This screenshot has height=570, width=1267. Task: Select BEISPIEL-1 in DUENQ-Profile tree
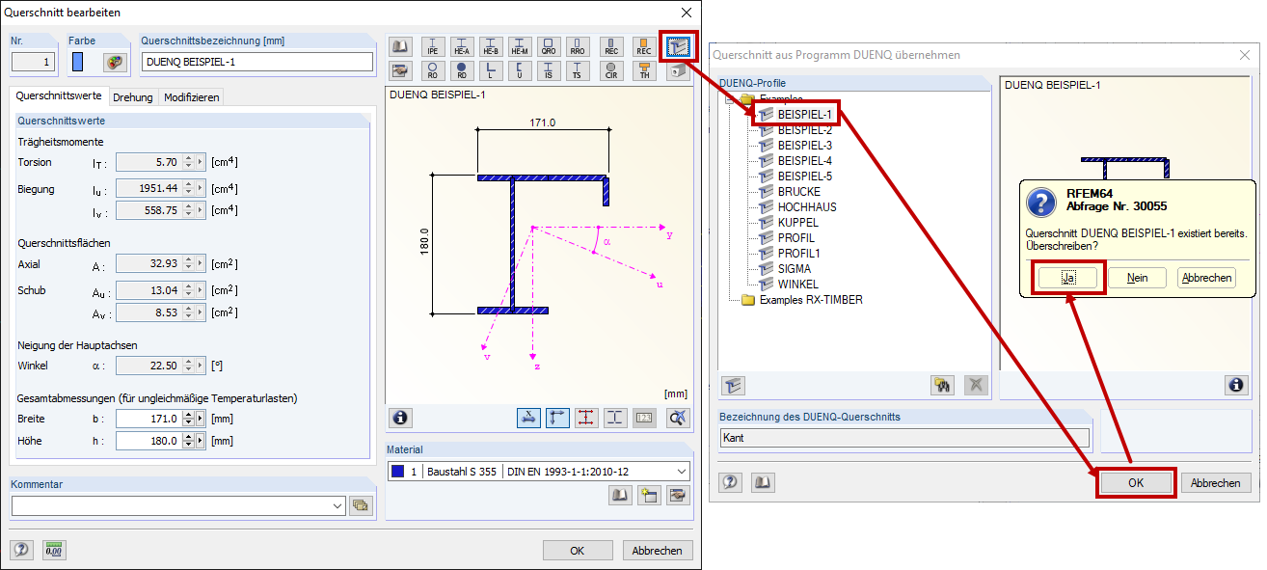[804, 114]
